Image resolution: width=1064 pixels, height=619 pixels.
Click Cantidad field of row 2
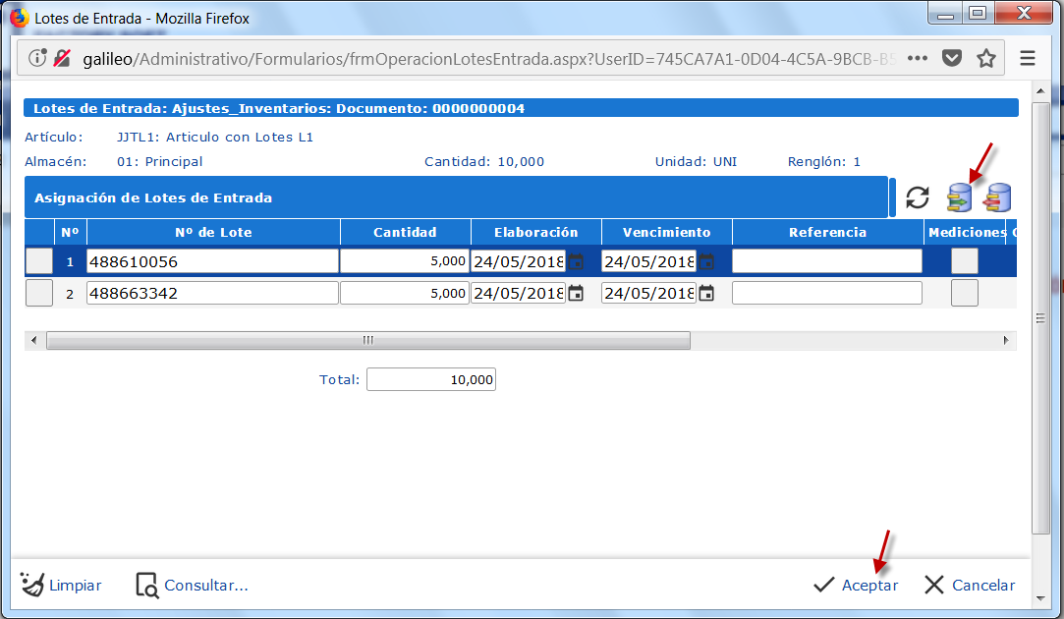[405, 293]
